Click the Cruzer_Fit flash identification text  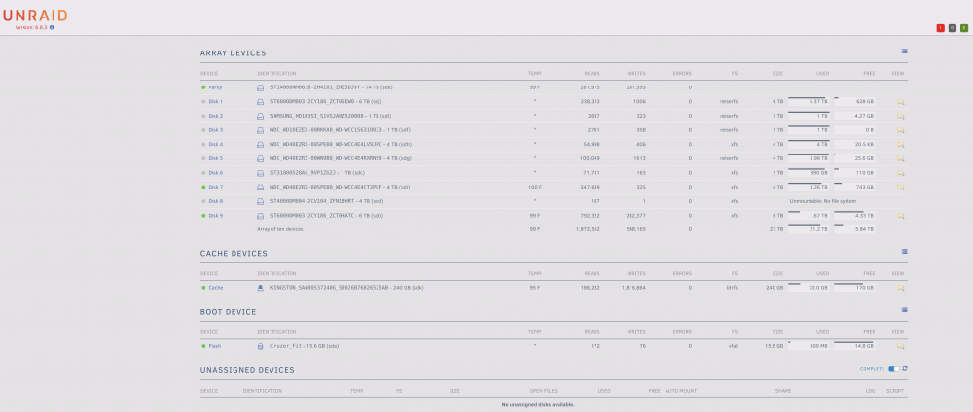coord(305,346)
